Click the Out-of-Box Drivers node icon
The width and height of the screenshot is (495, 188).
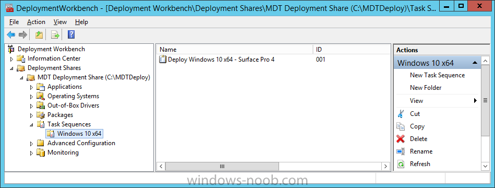point(41,105)
